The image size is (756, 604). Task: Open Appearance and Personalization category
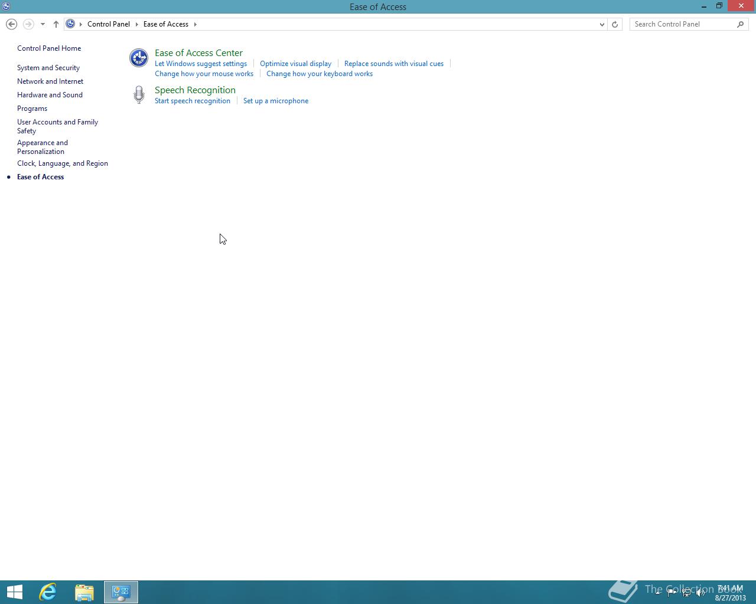43,147
